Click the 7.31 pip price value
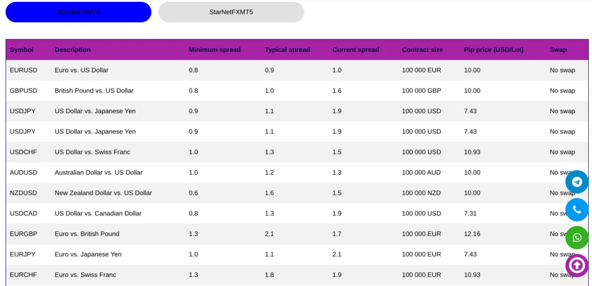The width and height of the screenshot is (592, 286). 470,213
